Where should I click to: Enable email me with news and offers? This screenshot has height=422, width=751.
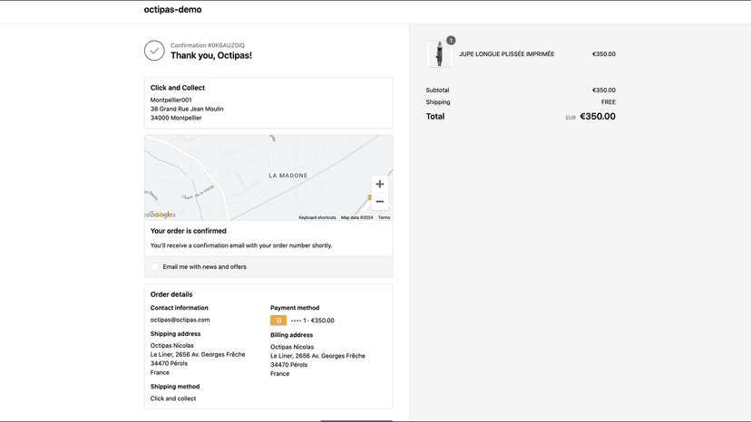click(x=154, y=267)
